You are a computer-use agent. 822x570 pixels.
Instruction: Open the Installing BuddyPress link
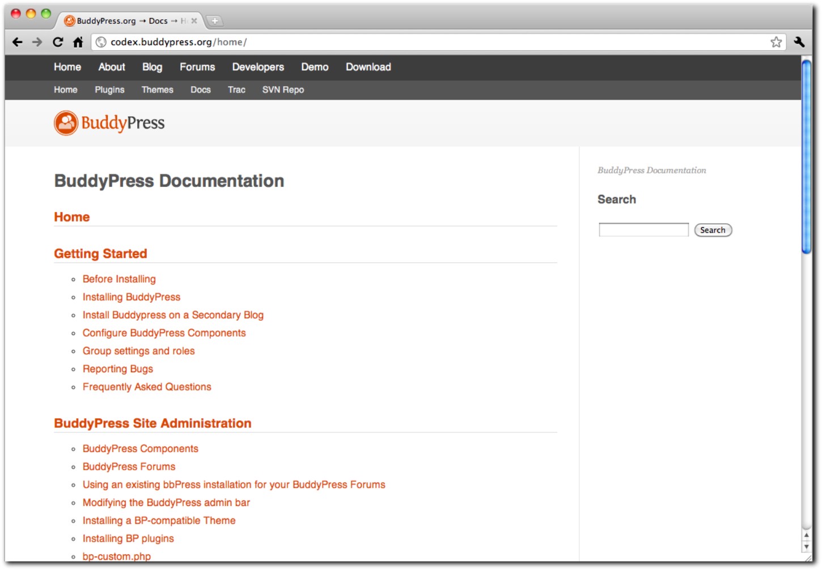point(132,297)
